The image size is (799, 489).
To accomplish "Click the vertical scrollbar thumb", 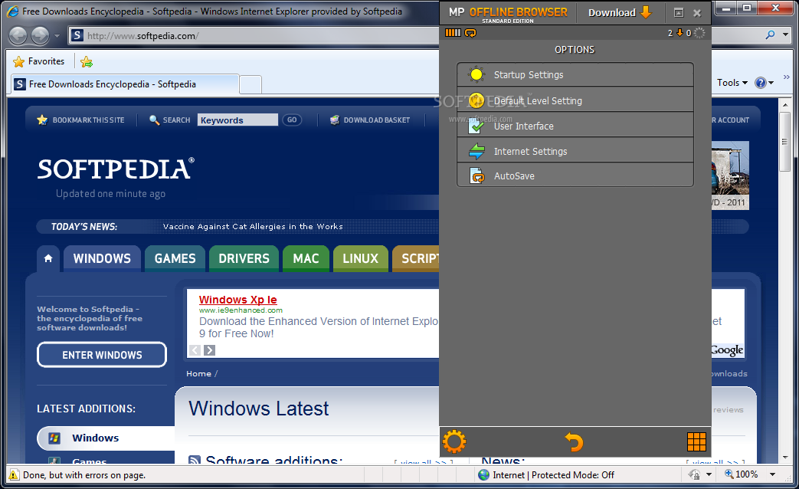I will [x=785, y=142].
